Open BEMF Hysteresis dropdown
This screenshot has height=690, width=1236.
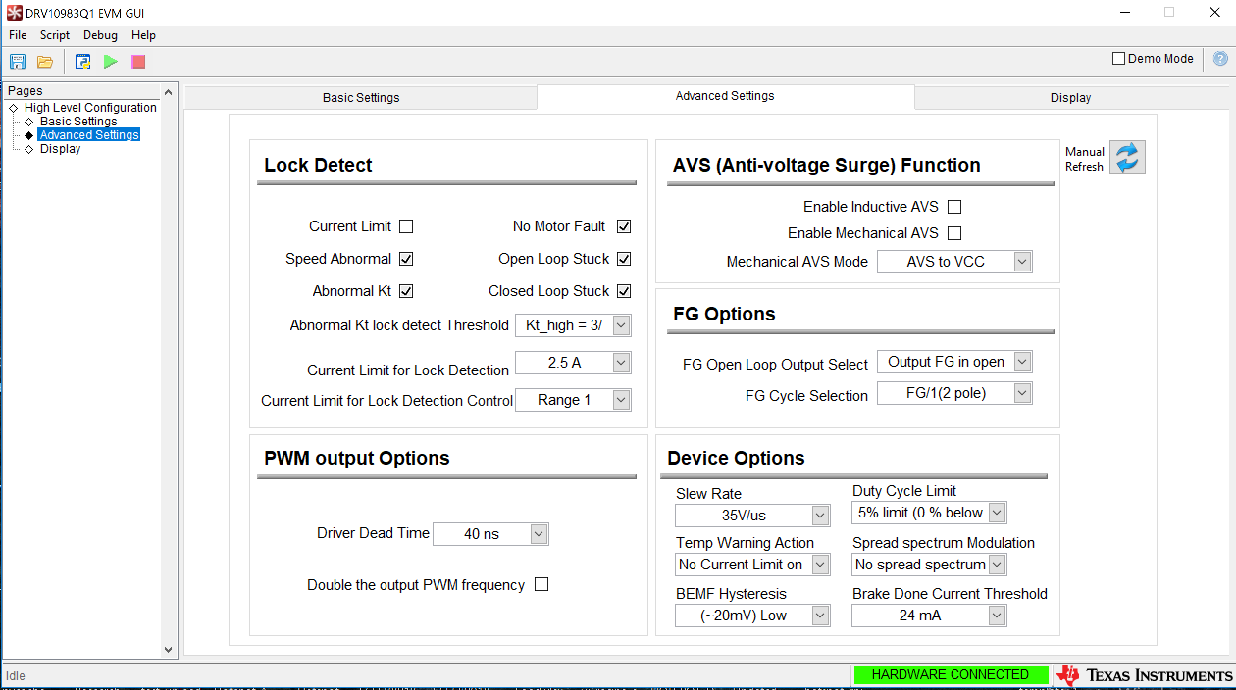coord(752,616)
